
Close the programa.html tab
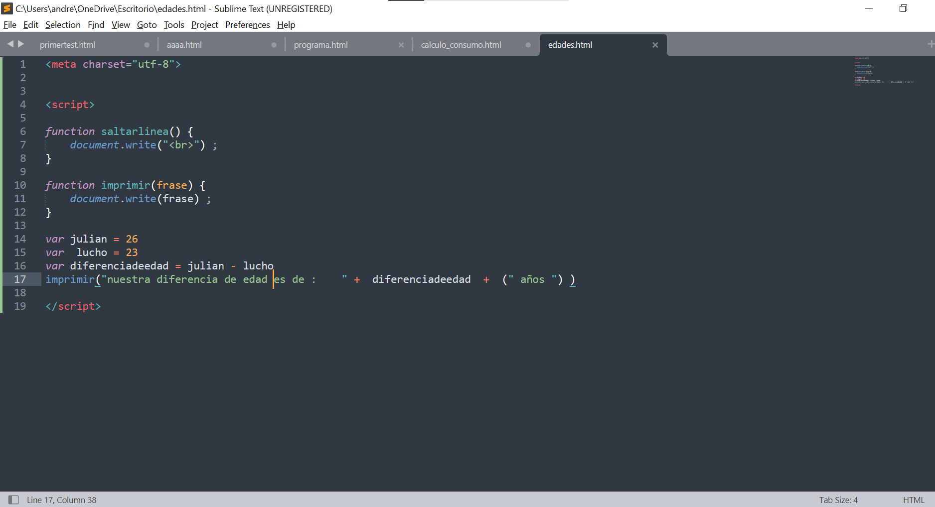coord(401,45)
